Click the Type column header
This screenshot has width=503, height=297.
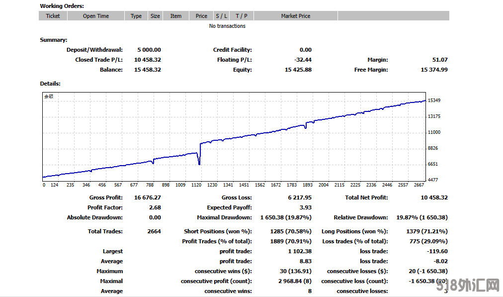pyautogui.click(x=136, y=16)
